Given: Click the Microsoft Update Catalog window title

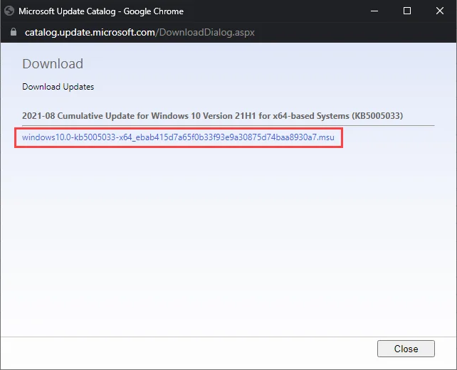Looking at the screenshot, I should pyautogui.click(x=101, y=11).
